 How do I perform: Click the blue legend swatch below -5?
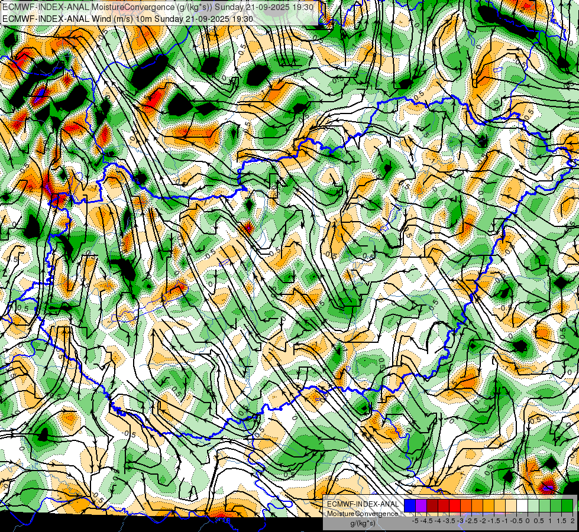click(410, 506)
